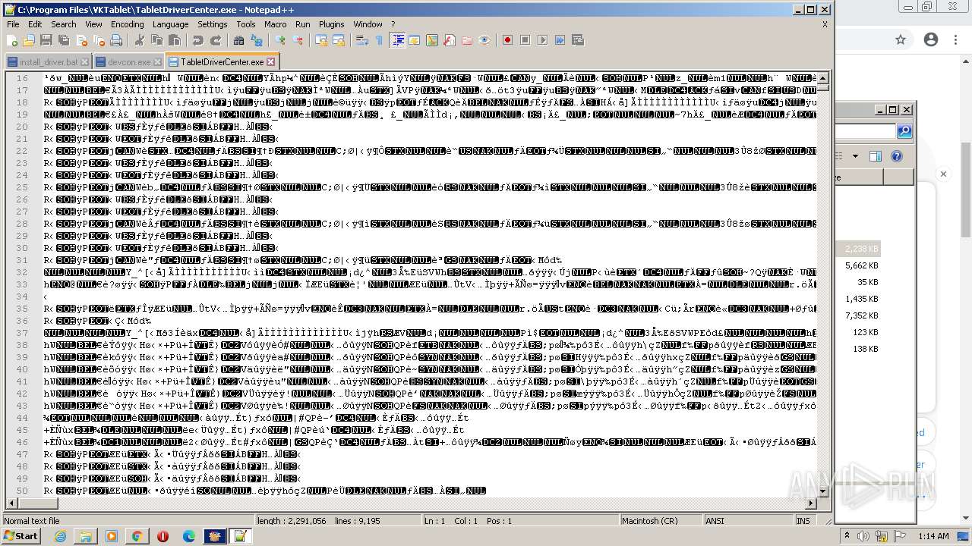
Task: Open the Macro menu
Action: [x=276, y=24]
